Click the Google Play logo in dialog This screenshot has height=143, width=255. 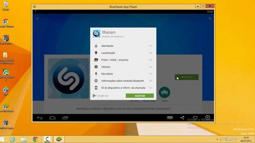tap(101, 96)
